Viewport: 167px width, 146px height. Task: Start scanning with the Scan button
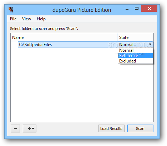coord(140,129)
